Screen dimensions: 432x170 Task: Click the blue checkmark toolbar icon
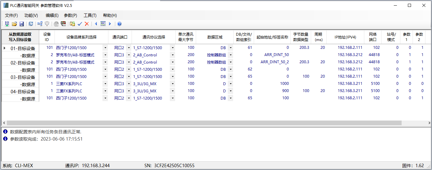pyautogui.click(x=80, y=24)
